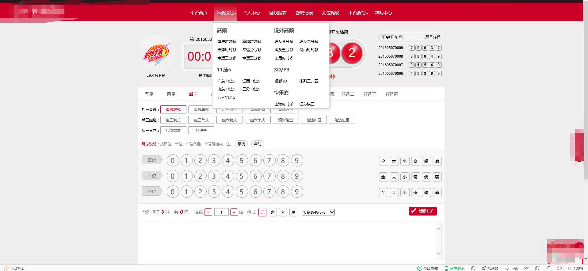
Task: Select 江苏快三 from lottery menu
Action: [307, 104]
